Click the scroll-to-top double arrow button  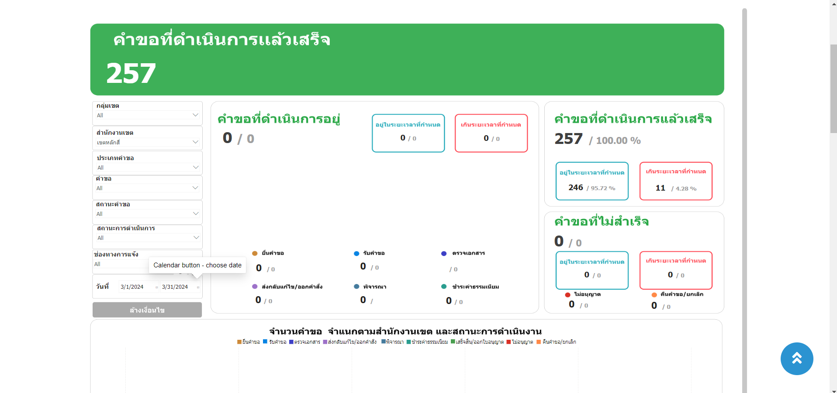(x=796, y=359)
